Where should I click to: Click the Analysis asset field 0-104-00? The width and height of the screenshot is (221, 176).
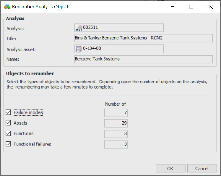(122, 49)
